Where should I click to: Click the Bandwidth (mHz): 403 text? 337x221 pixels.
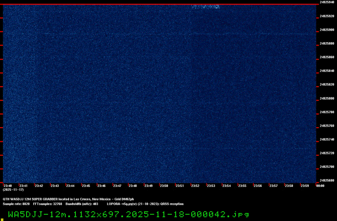(82, 204)
